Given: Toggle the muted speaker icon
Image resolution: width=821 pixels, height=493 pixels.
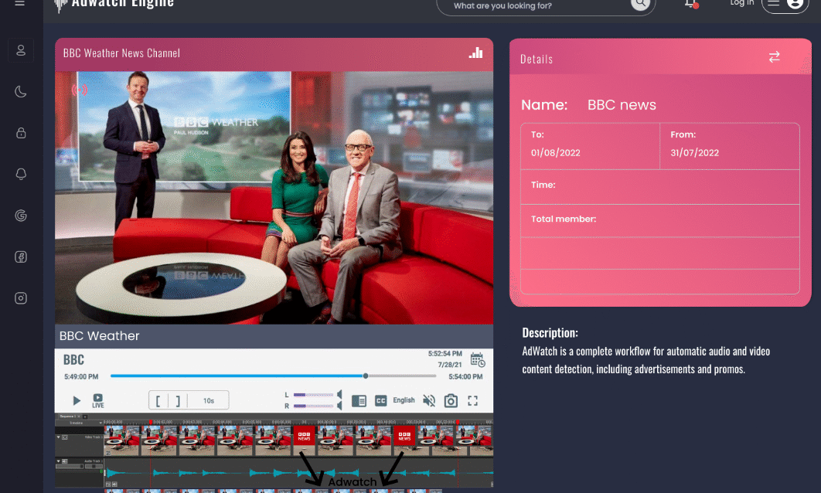Looking at the screenshot, I should [429, 401].
